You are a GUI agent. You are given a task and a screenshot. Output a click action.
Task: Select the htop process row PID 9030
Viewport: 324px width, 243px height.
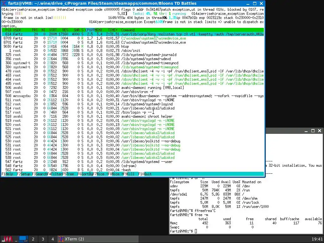coord(133,47)
